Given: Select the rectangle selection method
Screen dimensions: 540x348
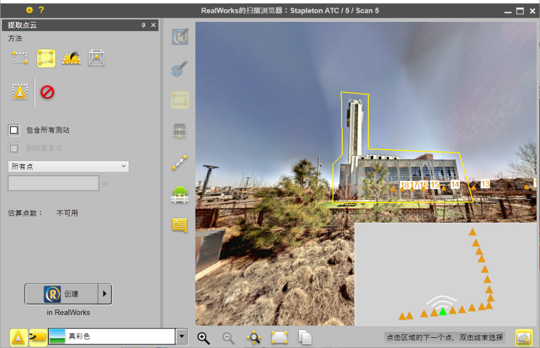Looking at the screenshot, I should 20,58.
